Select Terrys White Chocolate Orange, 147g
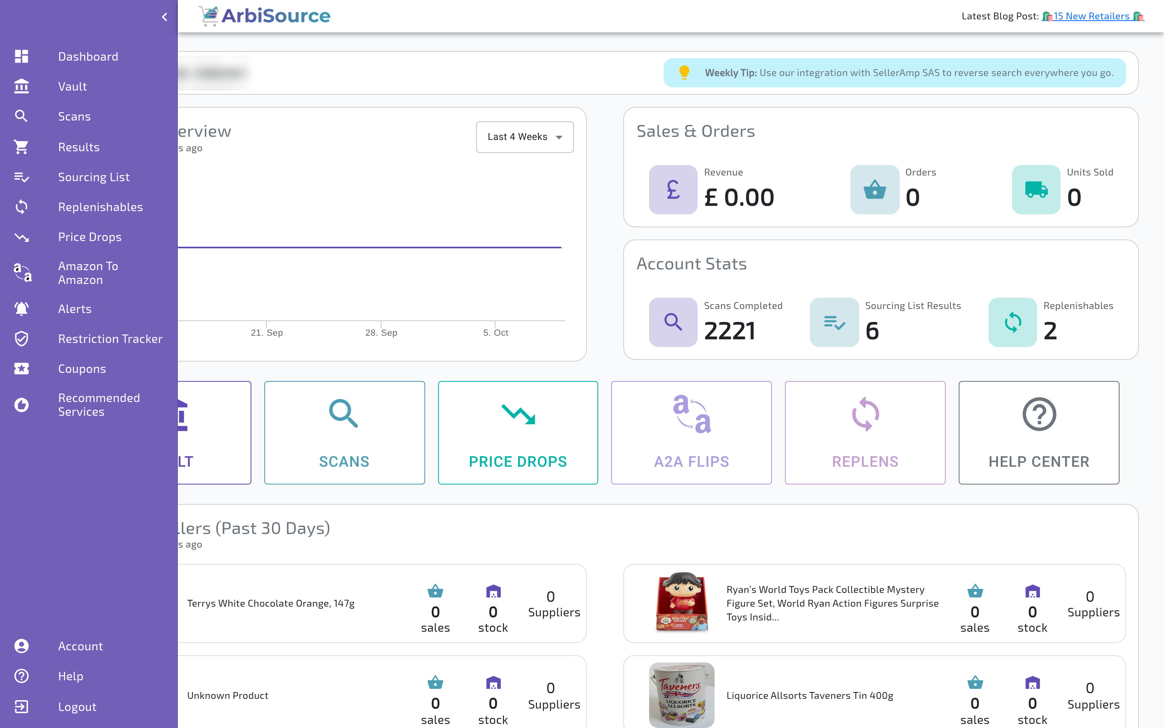This screenshot has width=1164, height=728. (x=271, y=603)
